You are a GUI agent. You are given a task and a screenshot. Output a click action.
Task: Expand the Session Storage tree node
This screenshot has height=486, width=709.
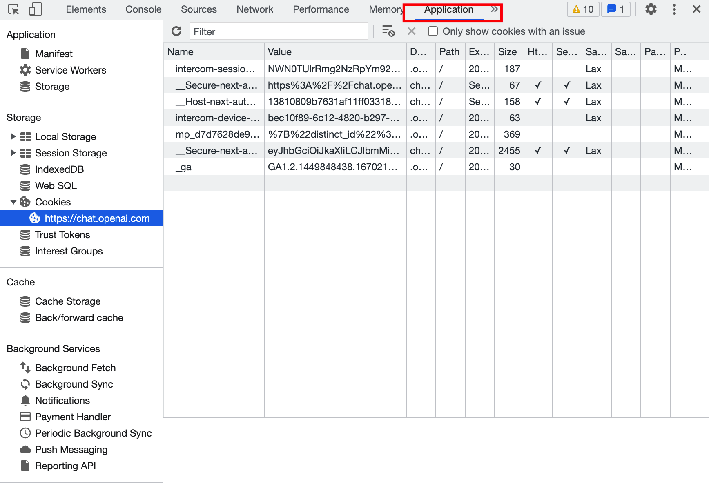(13, 153)
